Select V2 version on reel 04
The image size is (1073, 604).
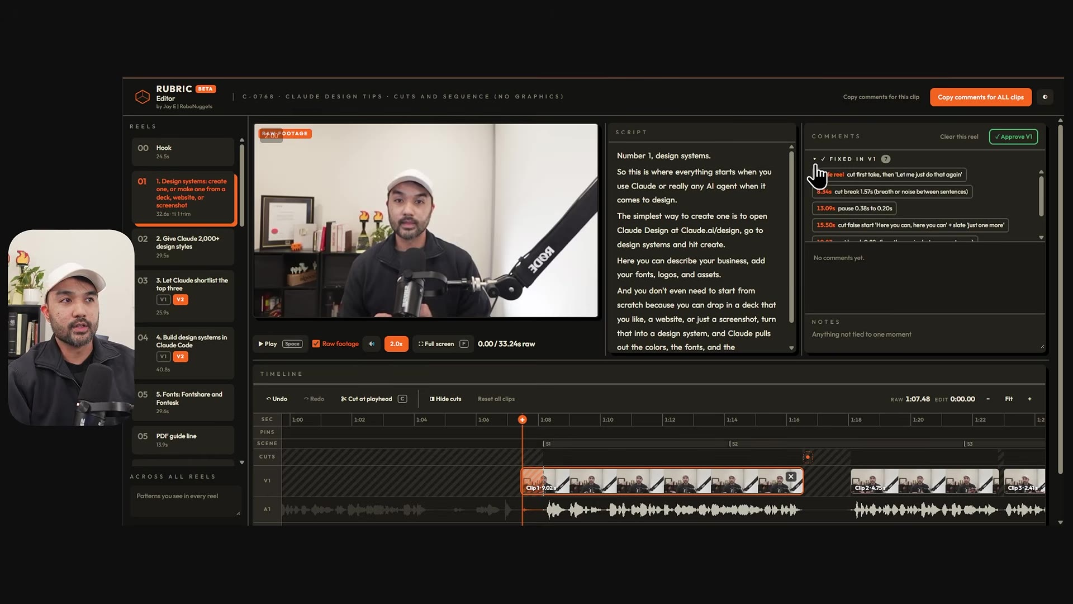click(180, 357)
